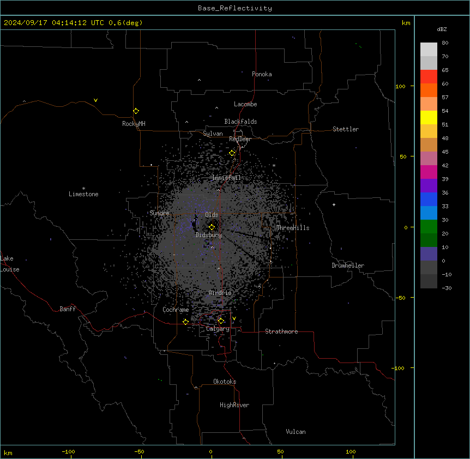Pick the Ponoka label
Screen dimensions: 470x459
point(262,74)
